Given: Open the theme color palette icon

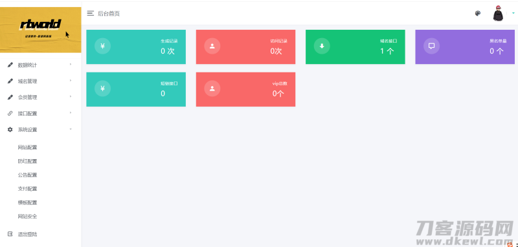Looking at the screenshot, I should coord(478,13).
